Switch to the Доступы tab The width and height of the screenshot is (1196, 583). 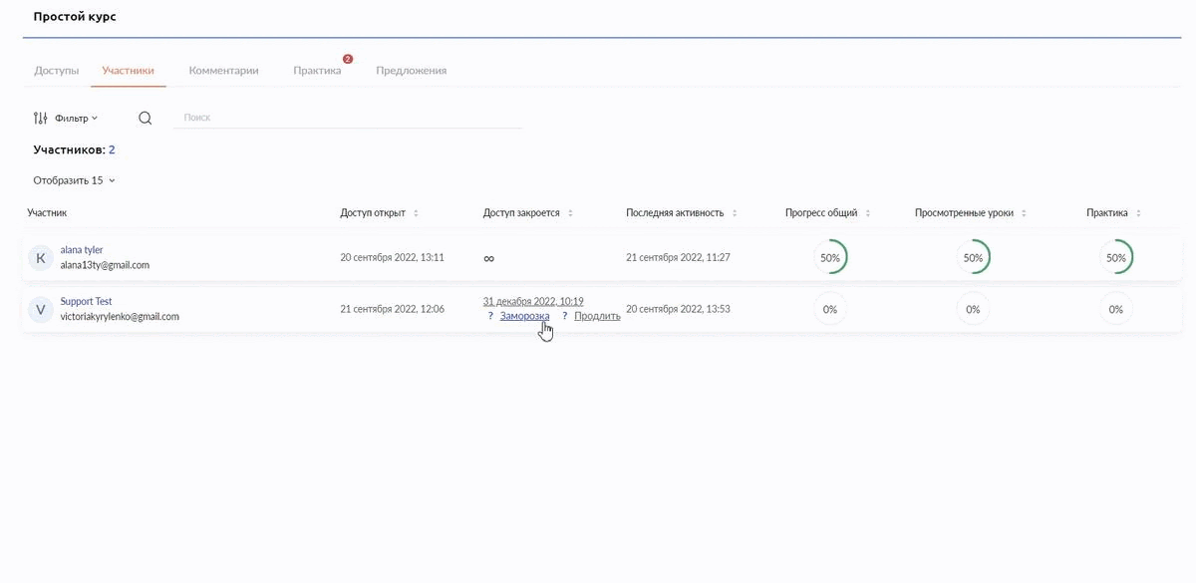point(57,71)
